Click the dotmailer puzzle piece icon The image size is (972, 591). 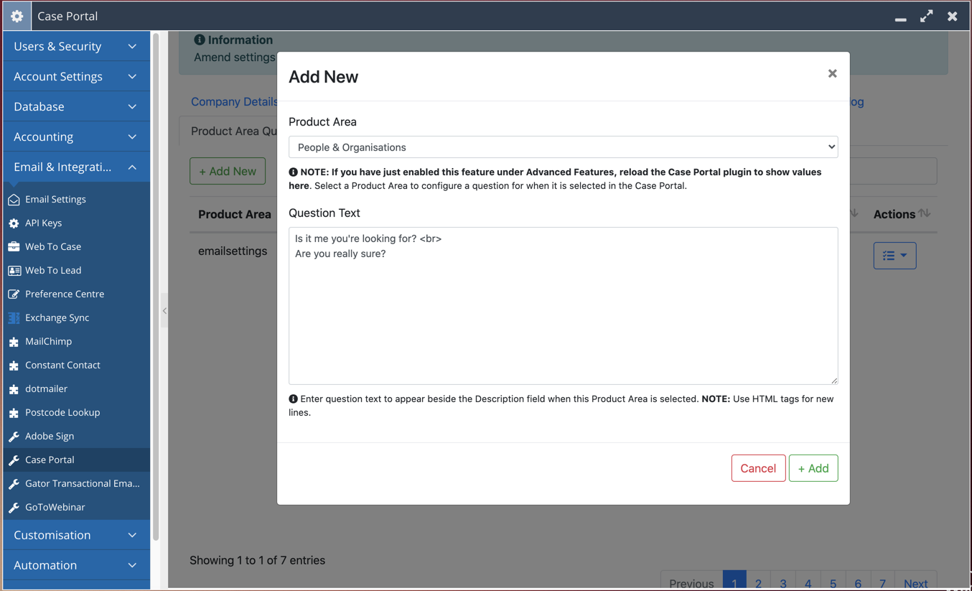(x=14, y=389)
